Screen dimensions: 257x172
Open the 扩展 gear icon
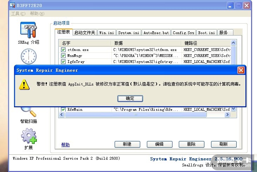point(28,139)
